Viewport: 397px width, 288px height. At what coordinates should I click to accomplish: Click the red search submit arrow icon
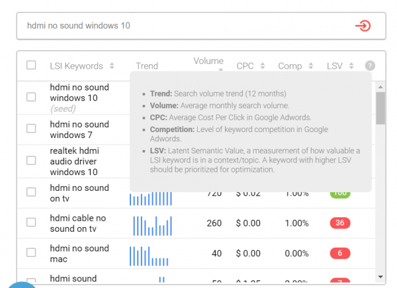click(x=363, y=26)
